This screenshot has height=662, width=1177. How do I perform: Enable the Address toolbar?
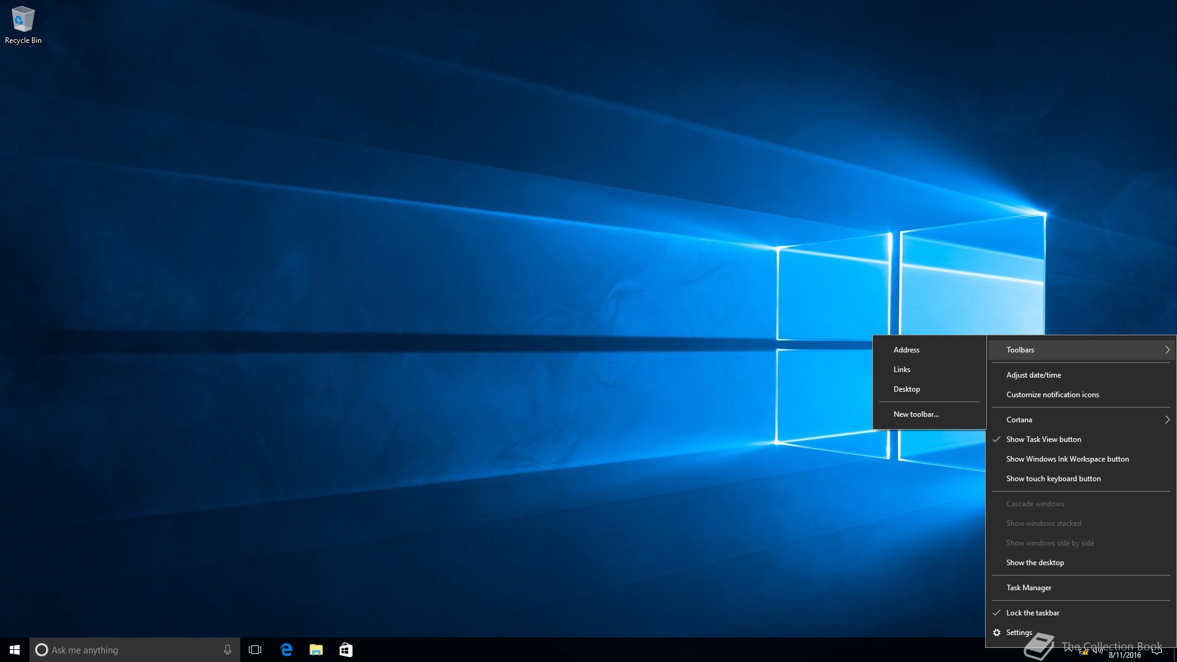click(929, 350)
